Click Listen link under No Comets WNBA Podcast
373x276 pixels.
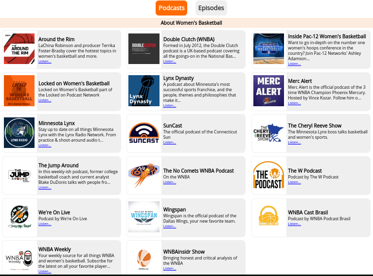click(170, 182)
